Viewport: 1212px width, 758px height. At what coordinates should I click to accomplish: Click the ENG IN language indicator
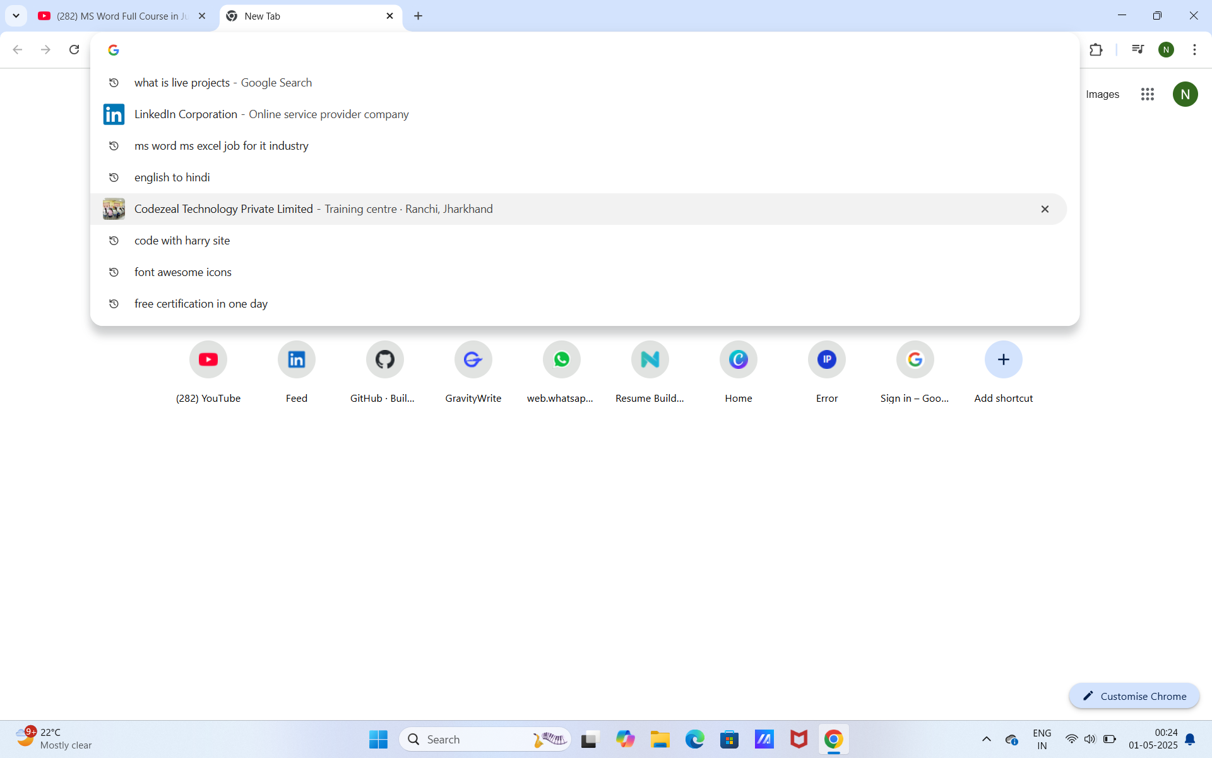click(x=1042, y=739)
